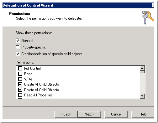Click the permissions list scrollbar thumb
Image resolution: width=158 pixels, height=123 pixels.
click(x=142, y=72)
